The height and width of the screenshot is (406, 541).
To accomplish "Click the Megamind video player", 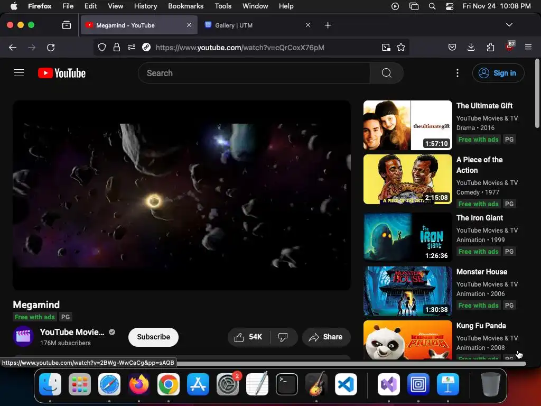I will click(x=182, y=195).
